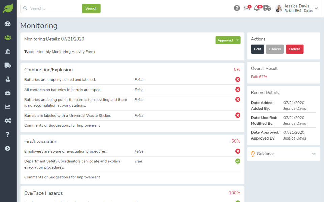Open the lab flask section in sidebar
Screen dimensions: 324x202
pyautogui.click(x=8, y=79)
